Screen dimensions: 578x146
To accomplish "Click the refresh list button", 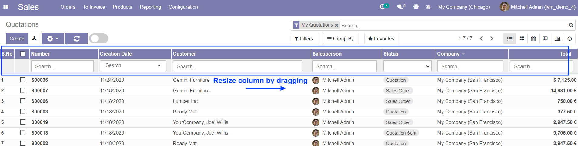I will coord(76,39).
